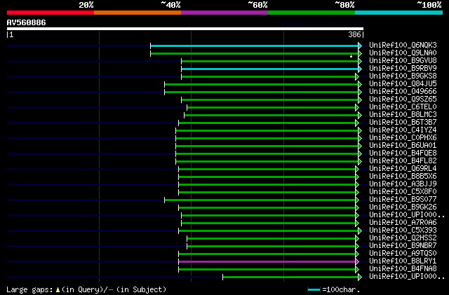Open the UniRef100_B4FNA8 hit link
This screenshot has height=295, width=449.
[403, 269]
